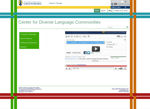The width and height of the screenshot is (150, 109).
Task: Click the 252 views count
Action: pos(120,36)
